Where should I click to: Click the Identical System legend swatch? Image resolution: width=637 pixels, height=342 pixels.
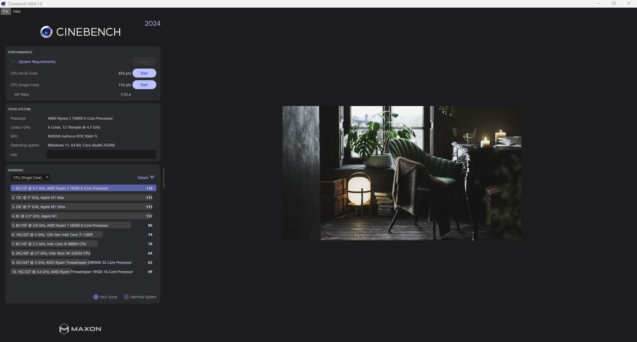pos(126,297)
